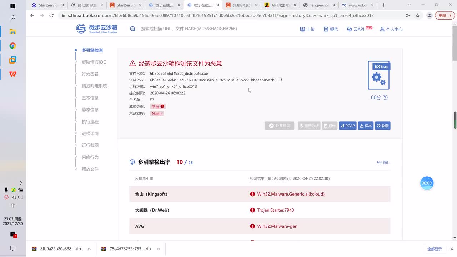Select 威胁情报IOC in sidebar navigation
This screenshot has width=457, height=257.
tap(94, 62)
